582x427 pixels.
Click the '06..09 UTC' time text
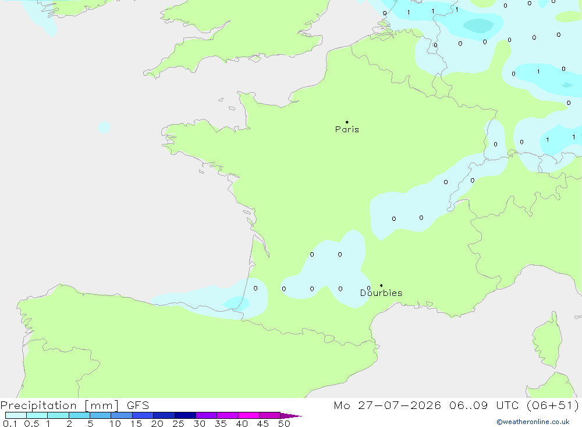point(483,405)
